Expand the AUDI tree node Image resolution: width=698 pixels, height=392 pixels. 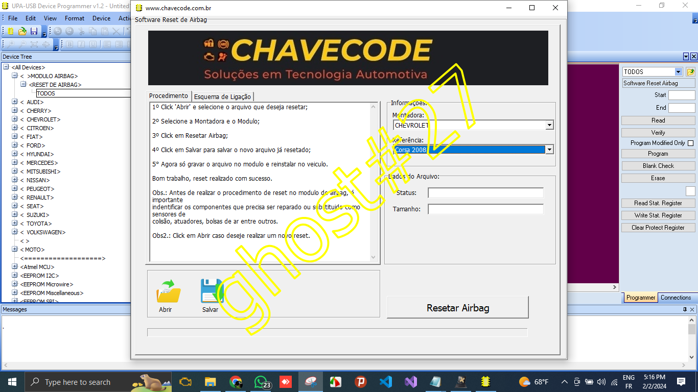[15, 102]
